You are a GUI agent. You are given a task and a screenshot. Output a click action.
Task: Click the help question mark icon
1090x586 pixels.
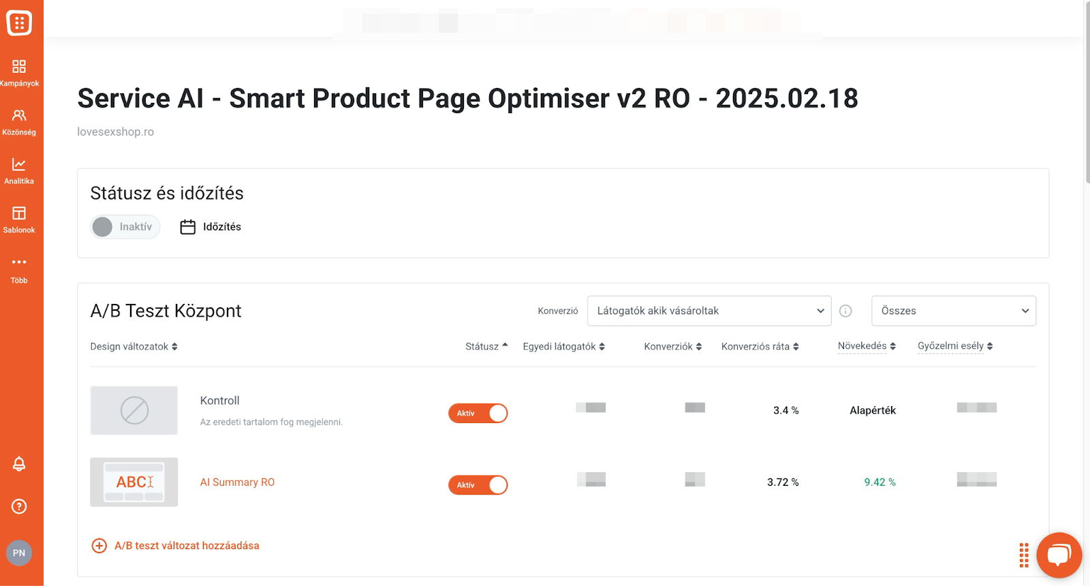point(19,506)
